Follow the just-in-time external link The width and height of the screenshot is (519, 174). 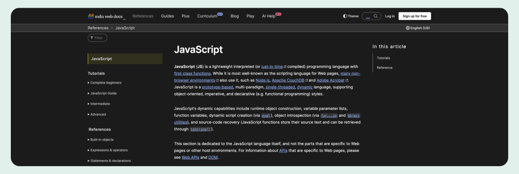click(x=272, y=67)
